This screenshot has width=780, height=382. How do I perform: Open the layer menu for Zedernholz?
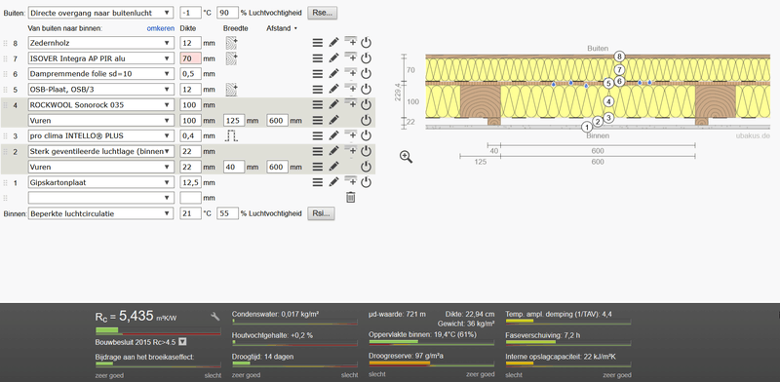pyautogui.click(x=318, y=43)
